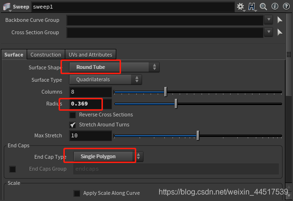Click the Columns value field
The height and width of the screenshot is (201, 293).
[x=91, y=92]
